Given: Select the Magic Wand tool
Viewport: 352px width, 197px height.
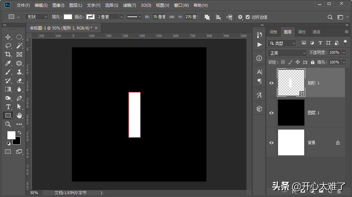Looking at the screenshot, I should [19, 46].
